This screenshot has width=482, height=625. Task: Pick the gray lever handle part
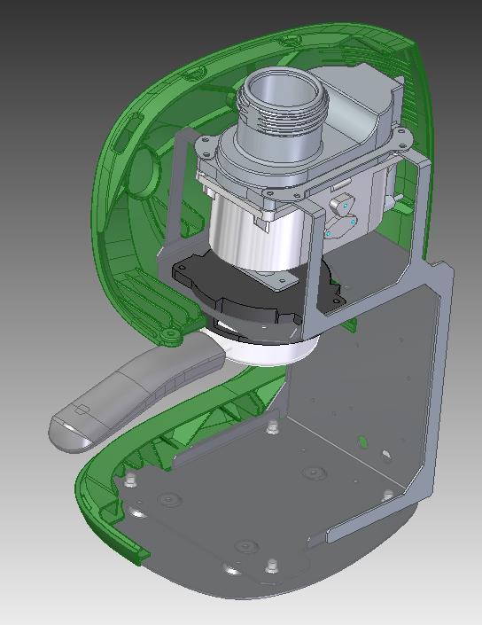(x=136, y=393)
